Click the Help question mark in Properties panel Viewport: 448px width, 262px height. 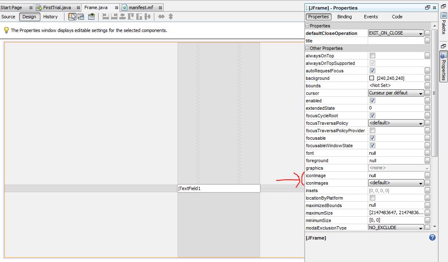432,237
